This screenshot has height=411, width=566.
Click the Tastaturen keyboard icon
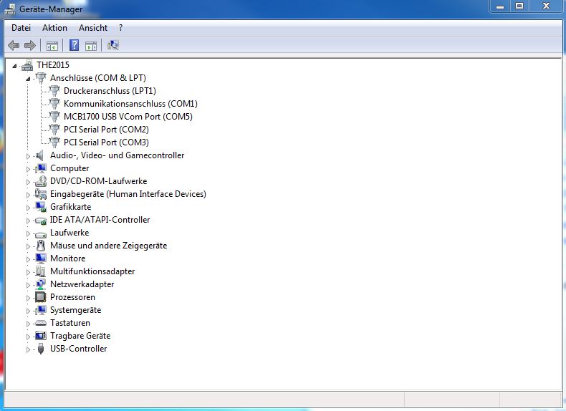click(x=40, y=323)
